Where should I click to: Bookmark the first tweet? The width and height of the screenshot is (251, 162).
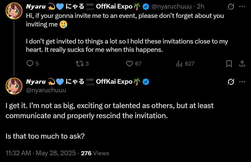tap(229, 64)
